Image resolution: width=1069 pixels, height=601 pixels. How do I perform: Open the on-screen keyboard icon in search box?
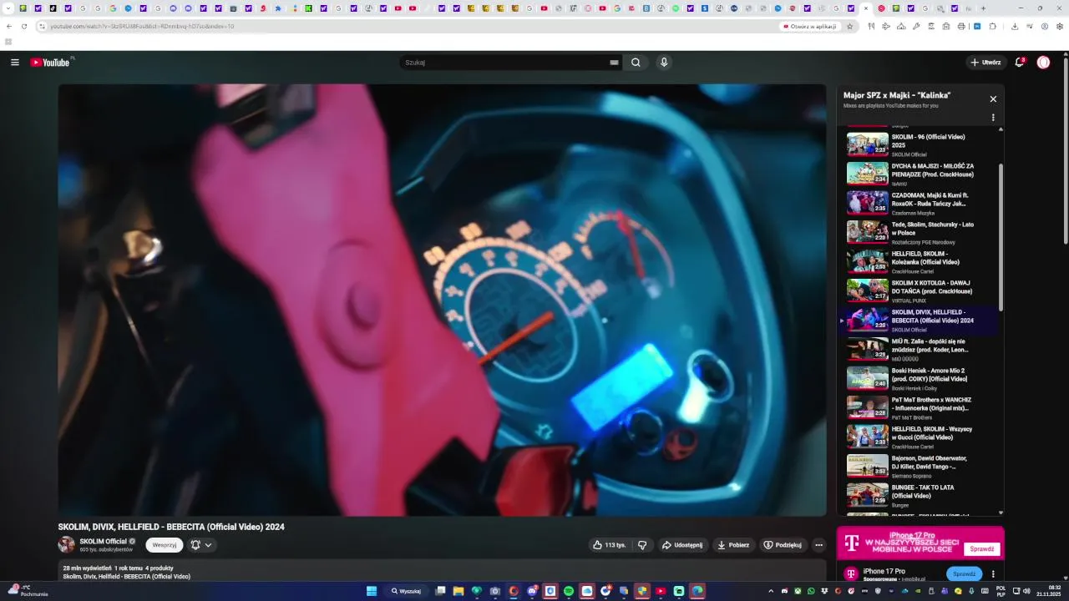point(614,63)
